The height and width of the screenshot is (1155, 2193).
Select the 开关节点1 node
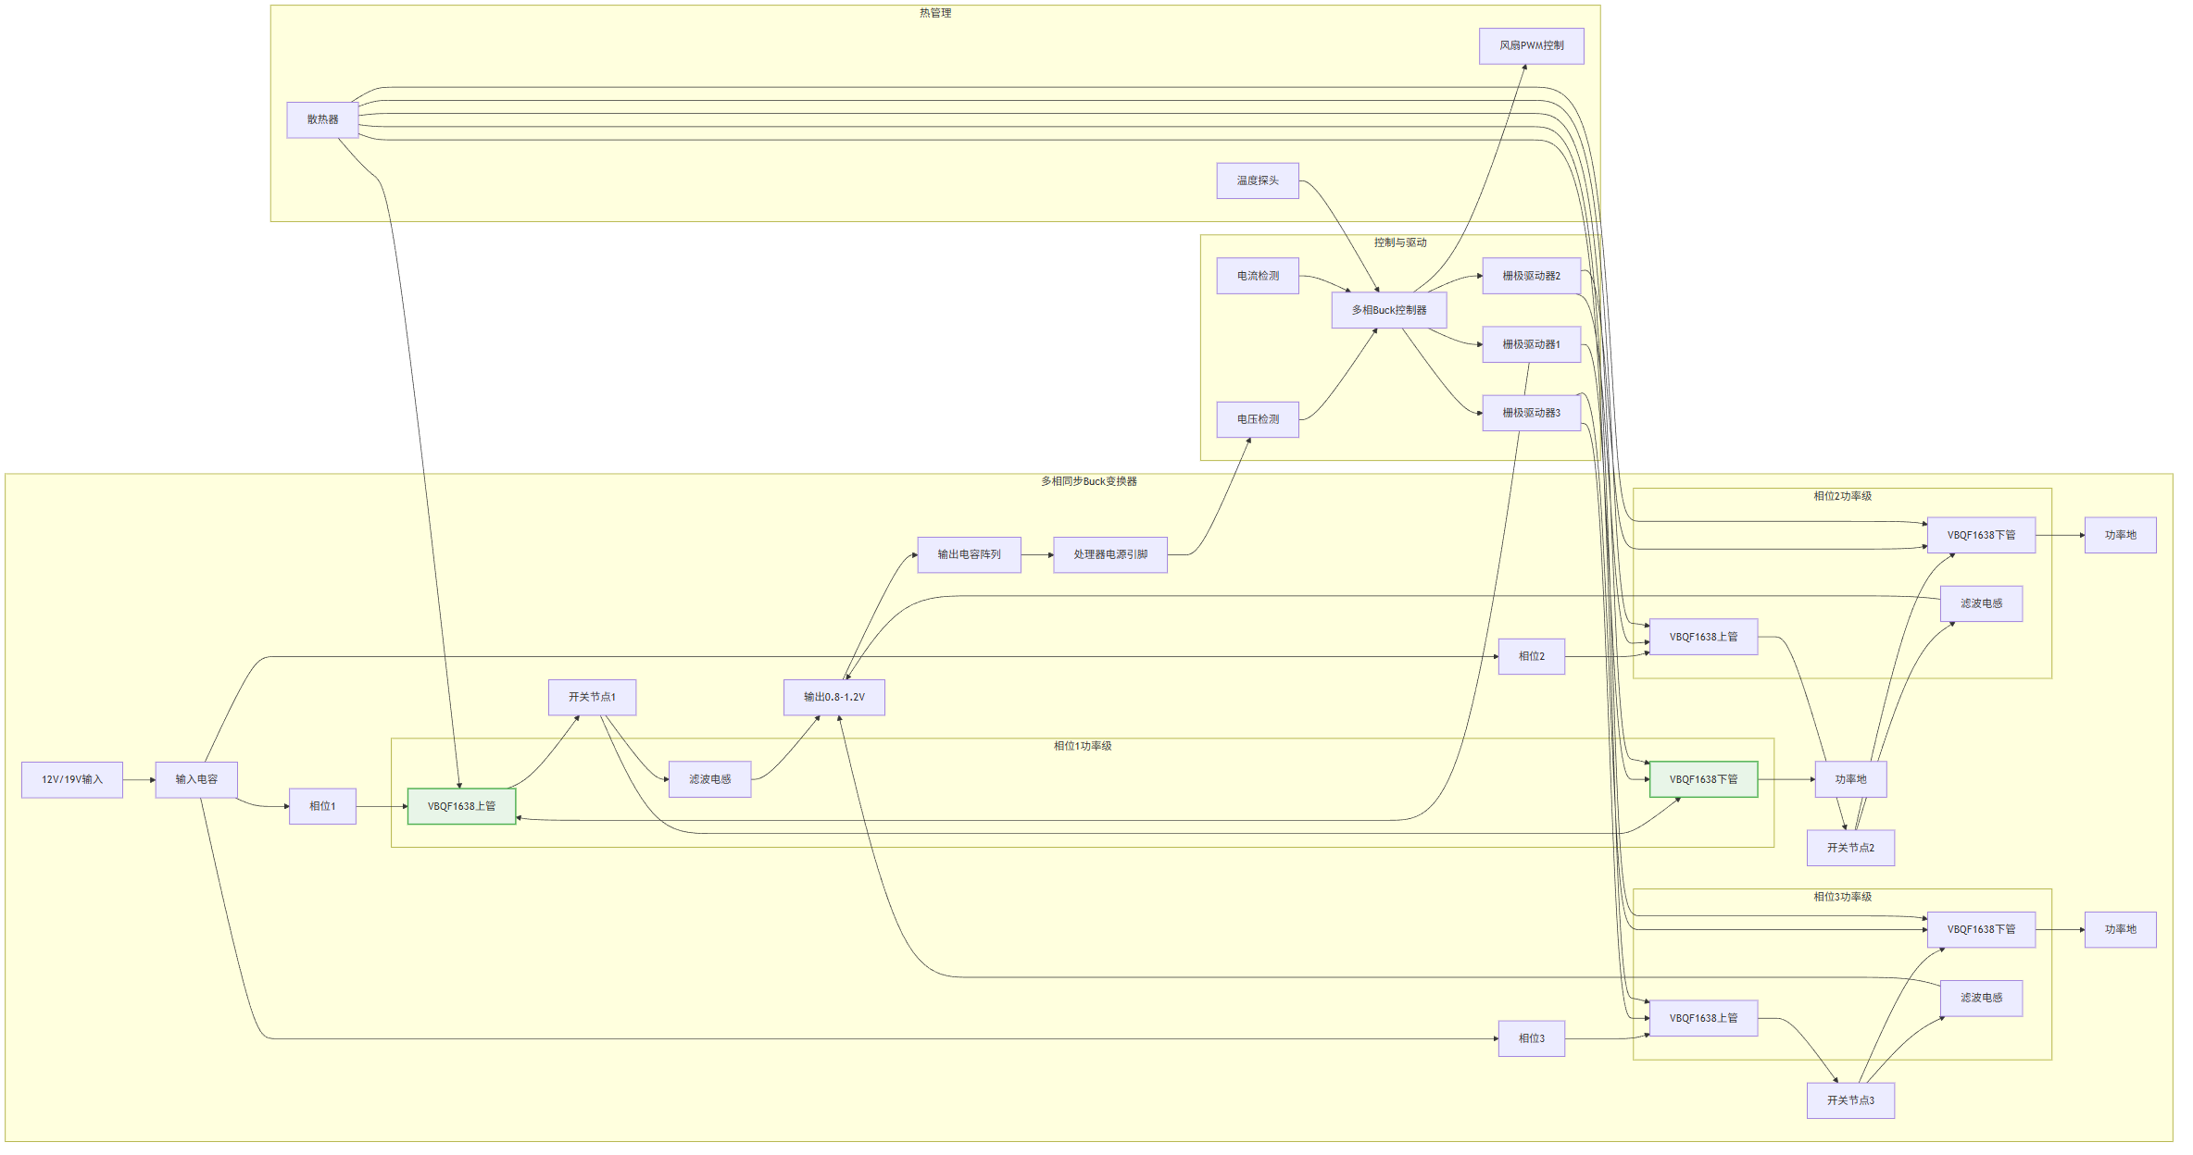tap(592, 697)
